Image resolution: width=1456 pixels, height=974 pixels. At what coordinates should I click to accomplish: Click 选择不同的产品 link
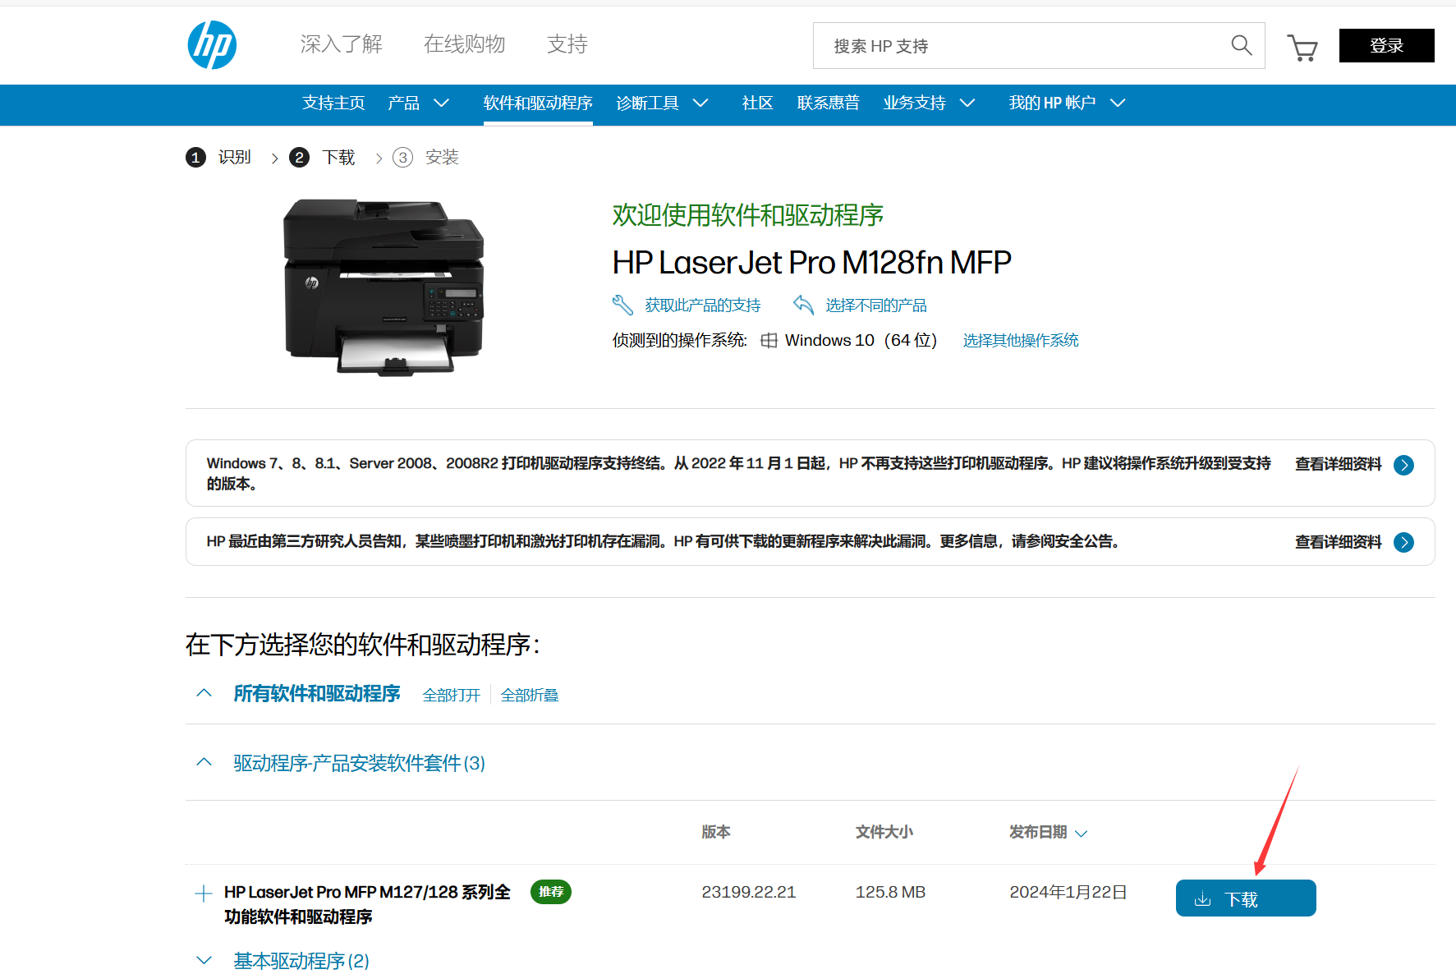876,306
